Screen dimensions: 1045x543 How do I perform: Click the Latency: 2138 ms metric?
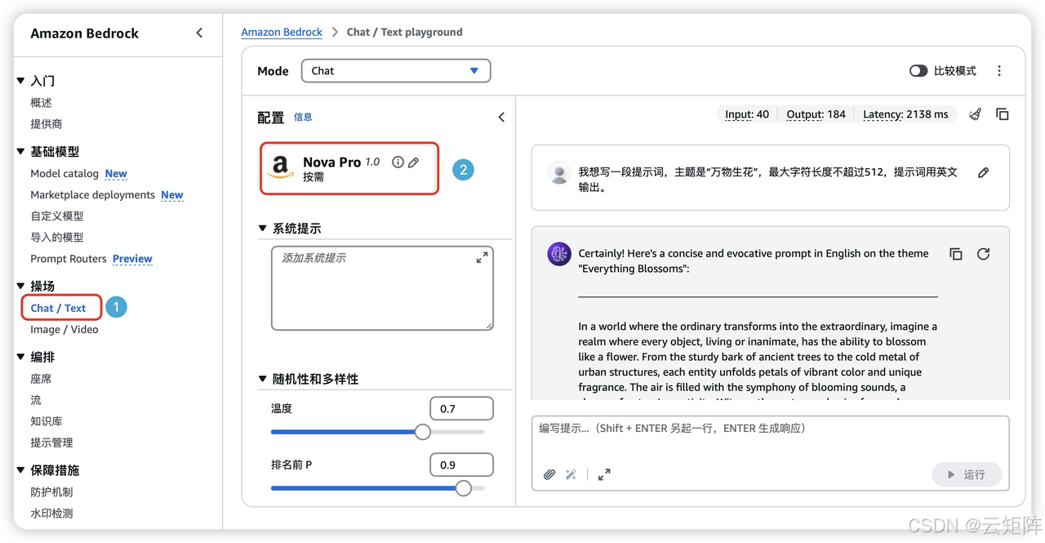[x=905, y=114]
